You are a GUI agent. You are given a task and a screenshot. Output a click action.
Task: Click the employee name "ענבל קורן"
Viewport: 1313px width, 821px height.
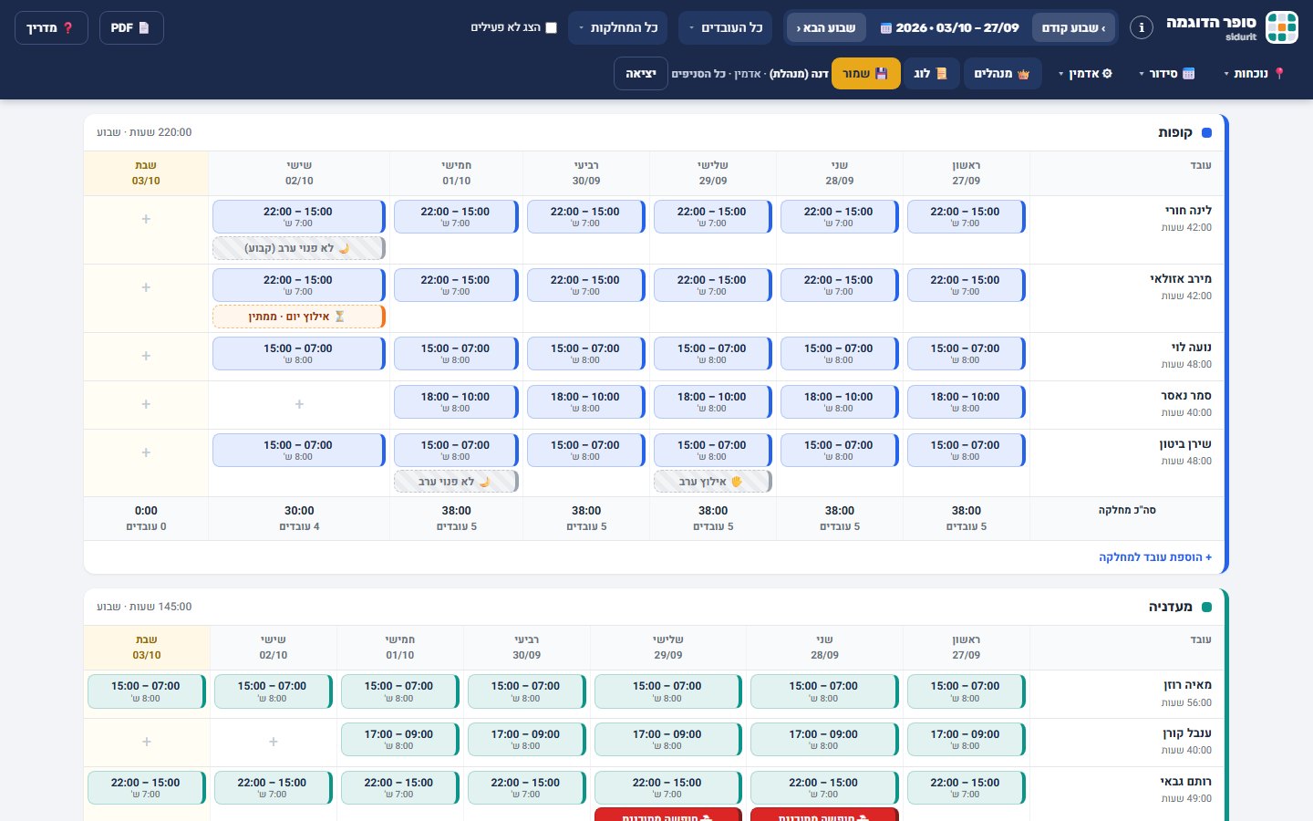click(x=1187, y=733)
